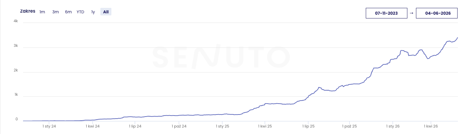
Task: Click the 3k y-axis label
Action: coord(15,46)
